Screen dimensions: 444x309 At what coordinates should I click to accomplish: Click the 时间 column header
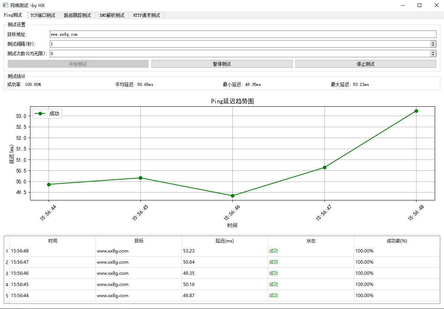point(52,241)
